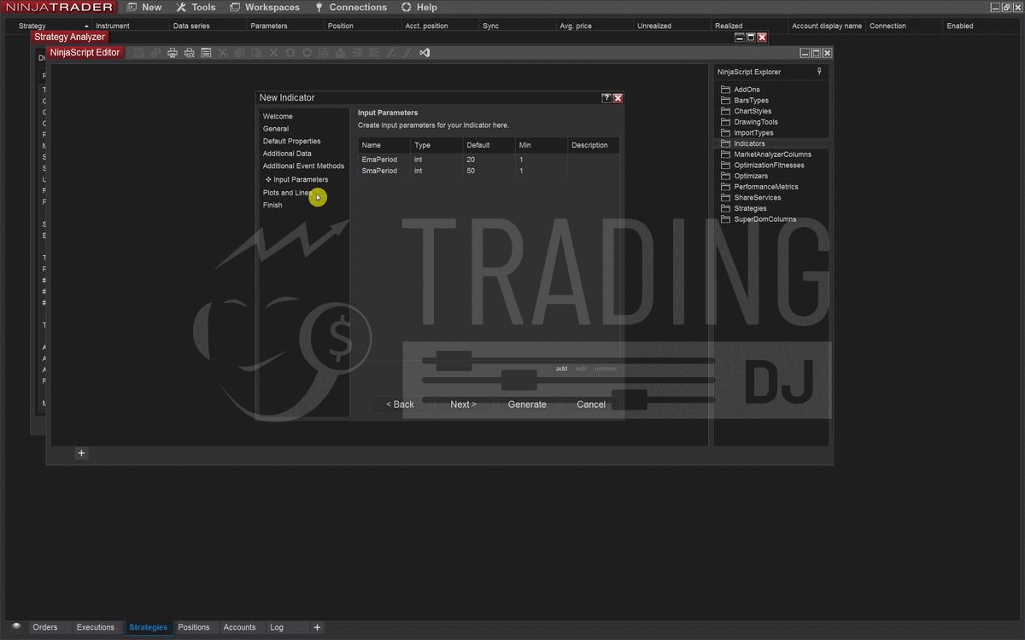Click the Print icon in the editor toolbar
The height and width of the screenshot is (640, 1025).
173,53
